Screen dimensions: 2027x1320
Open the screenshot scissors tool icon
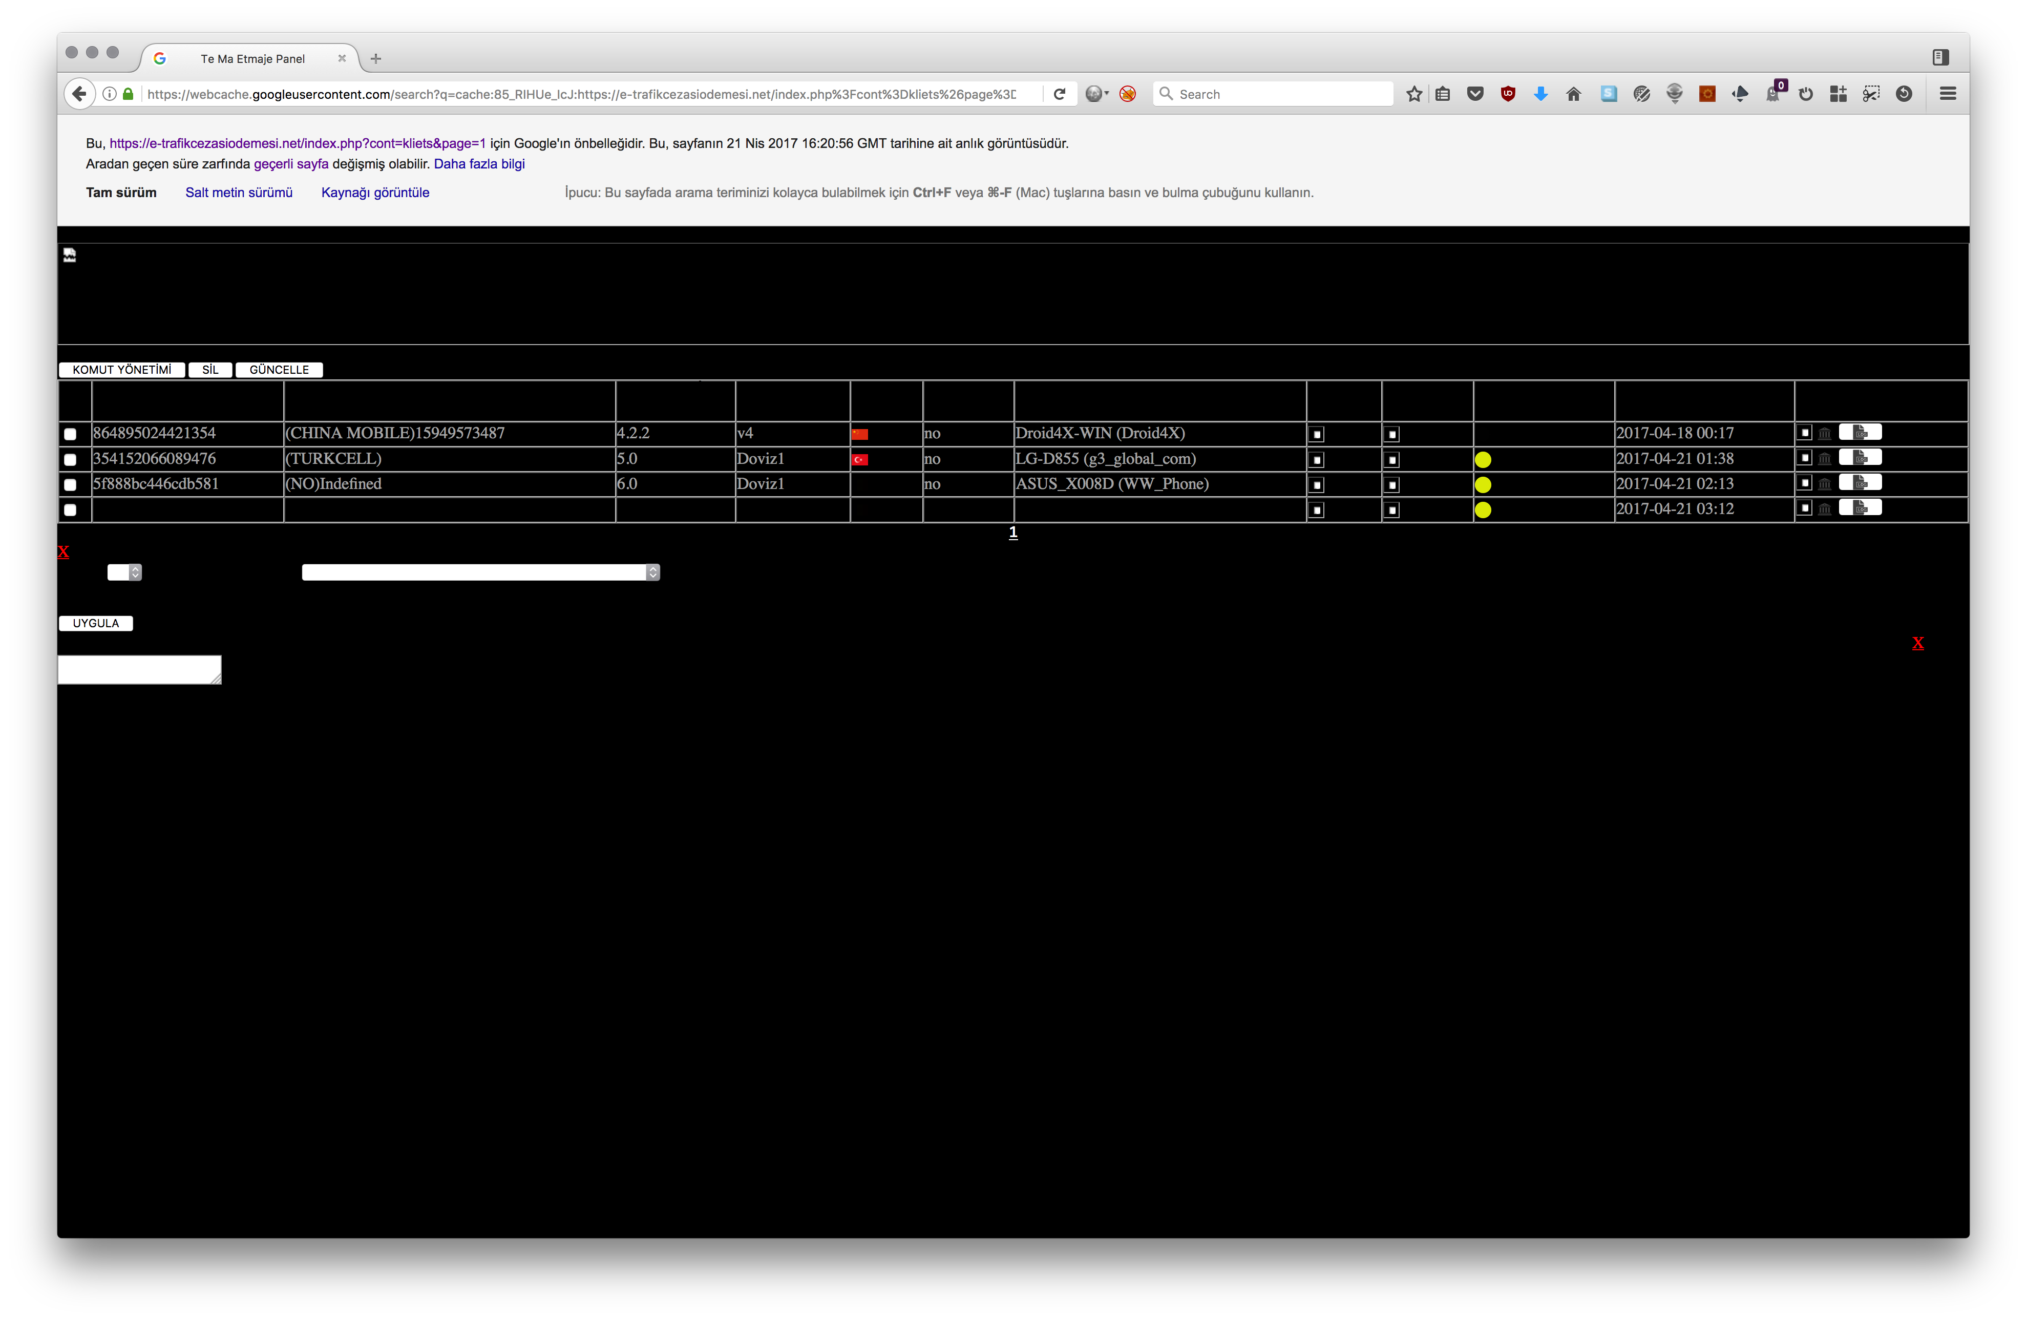coord(1871,94)
